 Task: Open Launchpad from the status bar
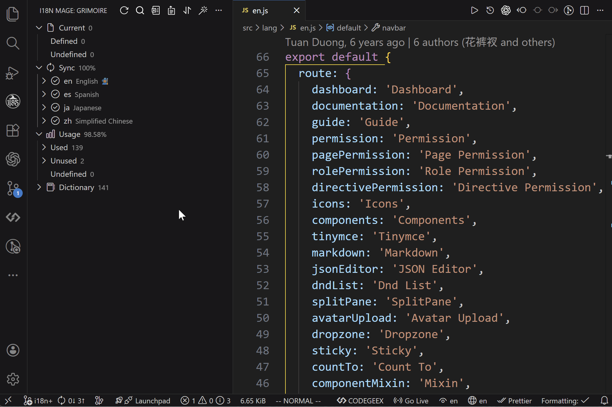tap(153, 401)
